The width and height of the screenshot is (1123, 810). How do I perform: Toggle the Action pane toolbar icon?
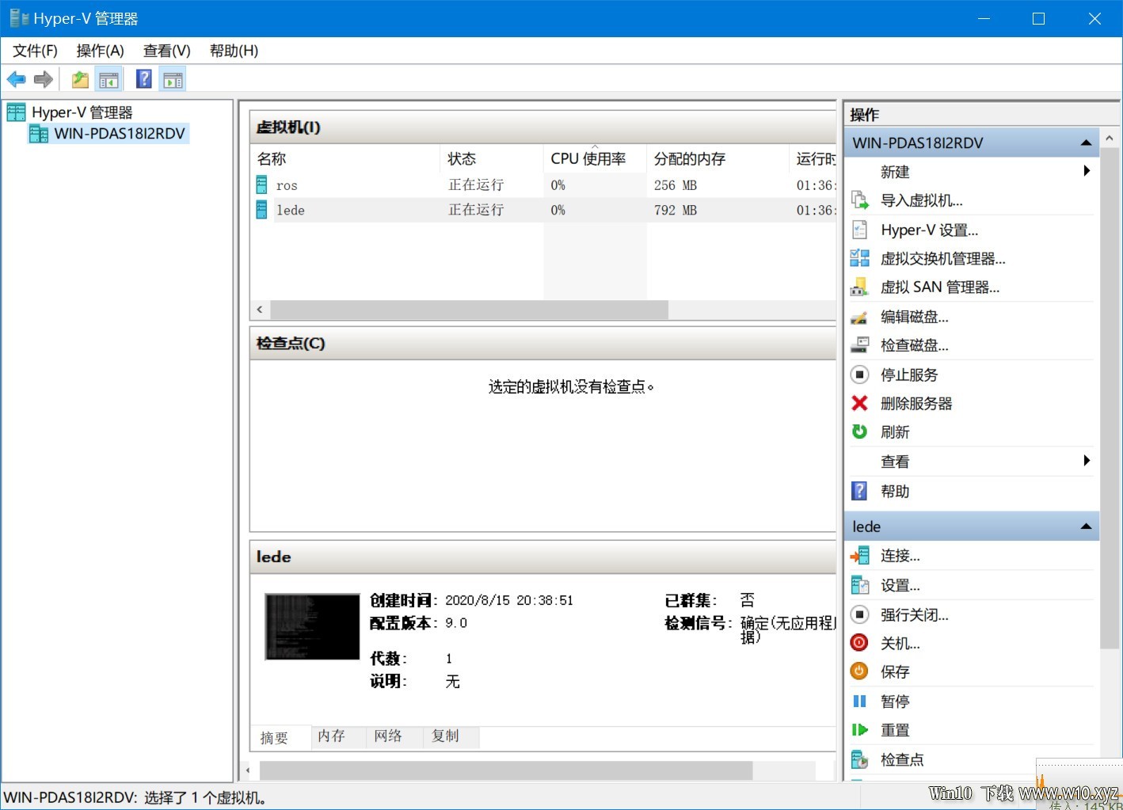pyautogui.click(x=173, y=79)
